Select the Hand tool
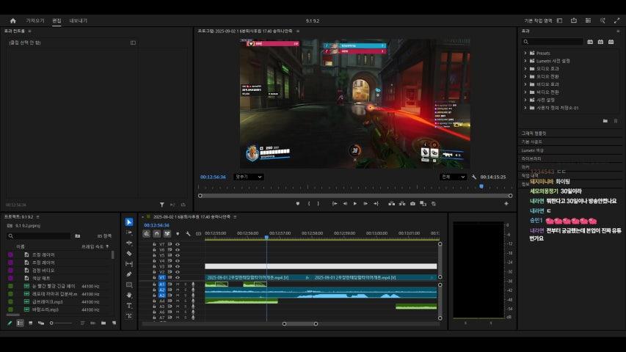This screenshot has width=626, height=352. pos(129,295)
